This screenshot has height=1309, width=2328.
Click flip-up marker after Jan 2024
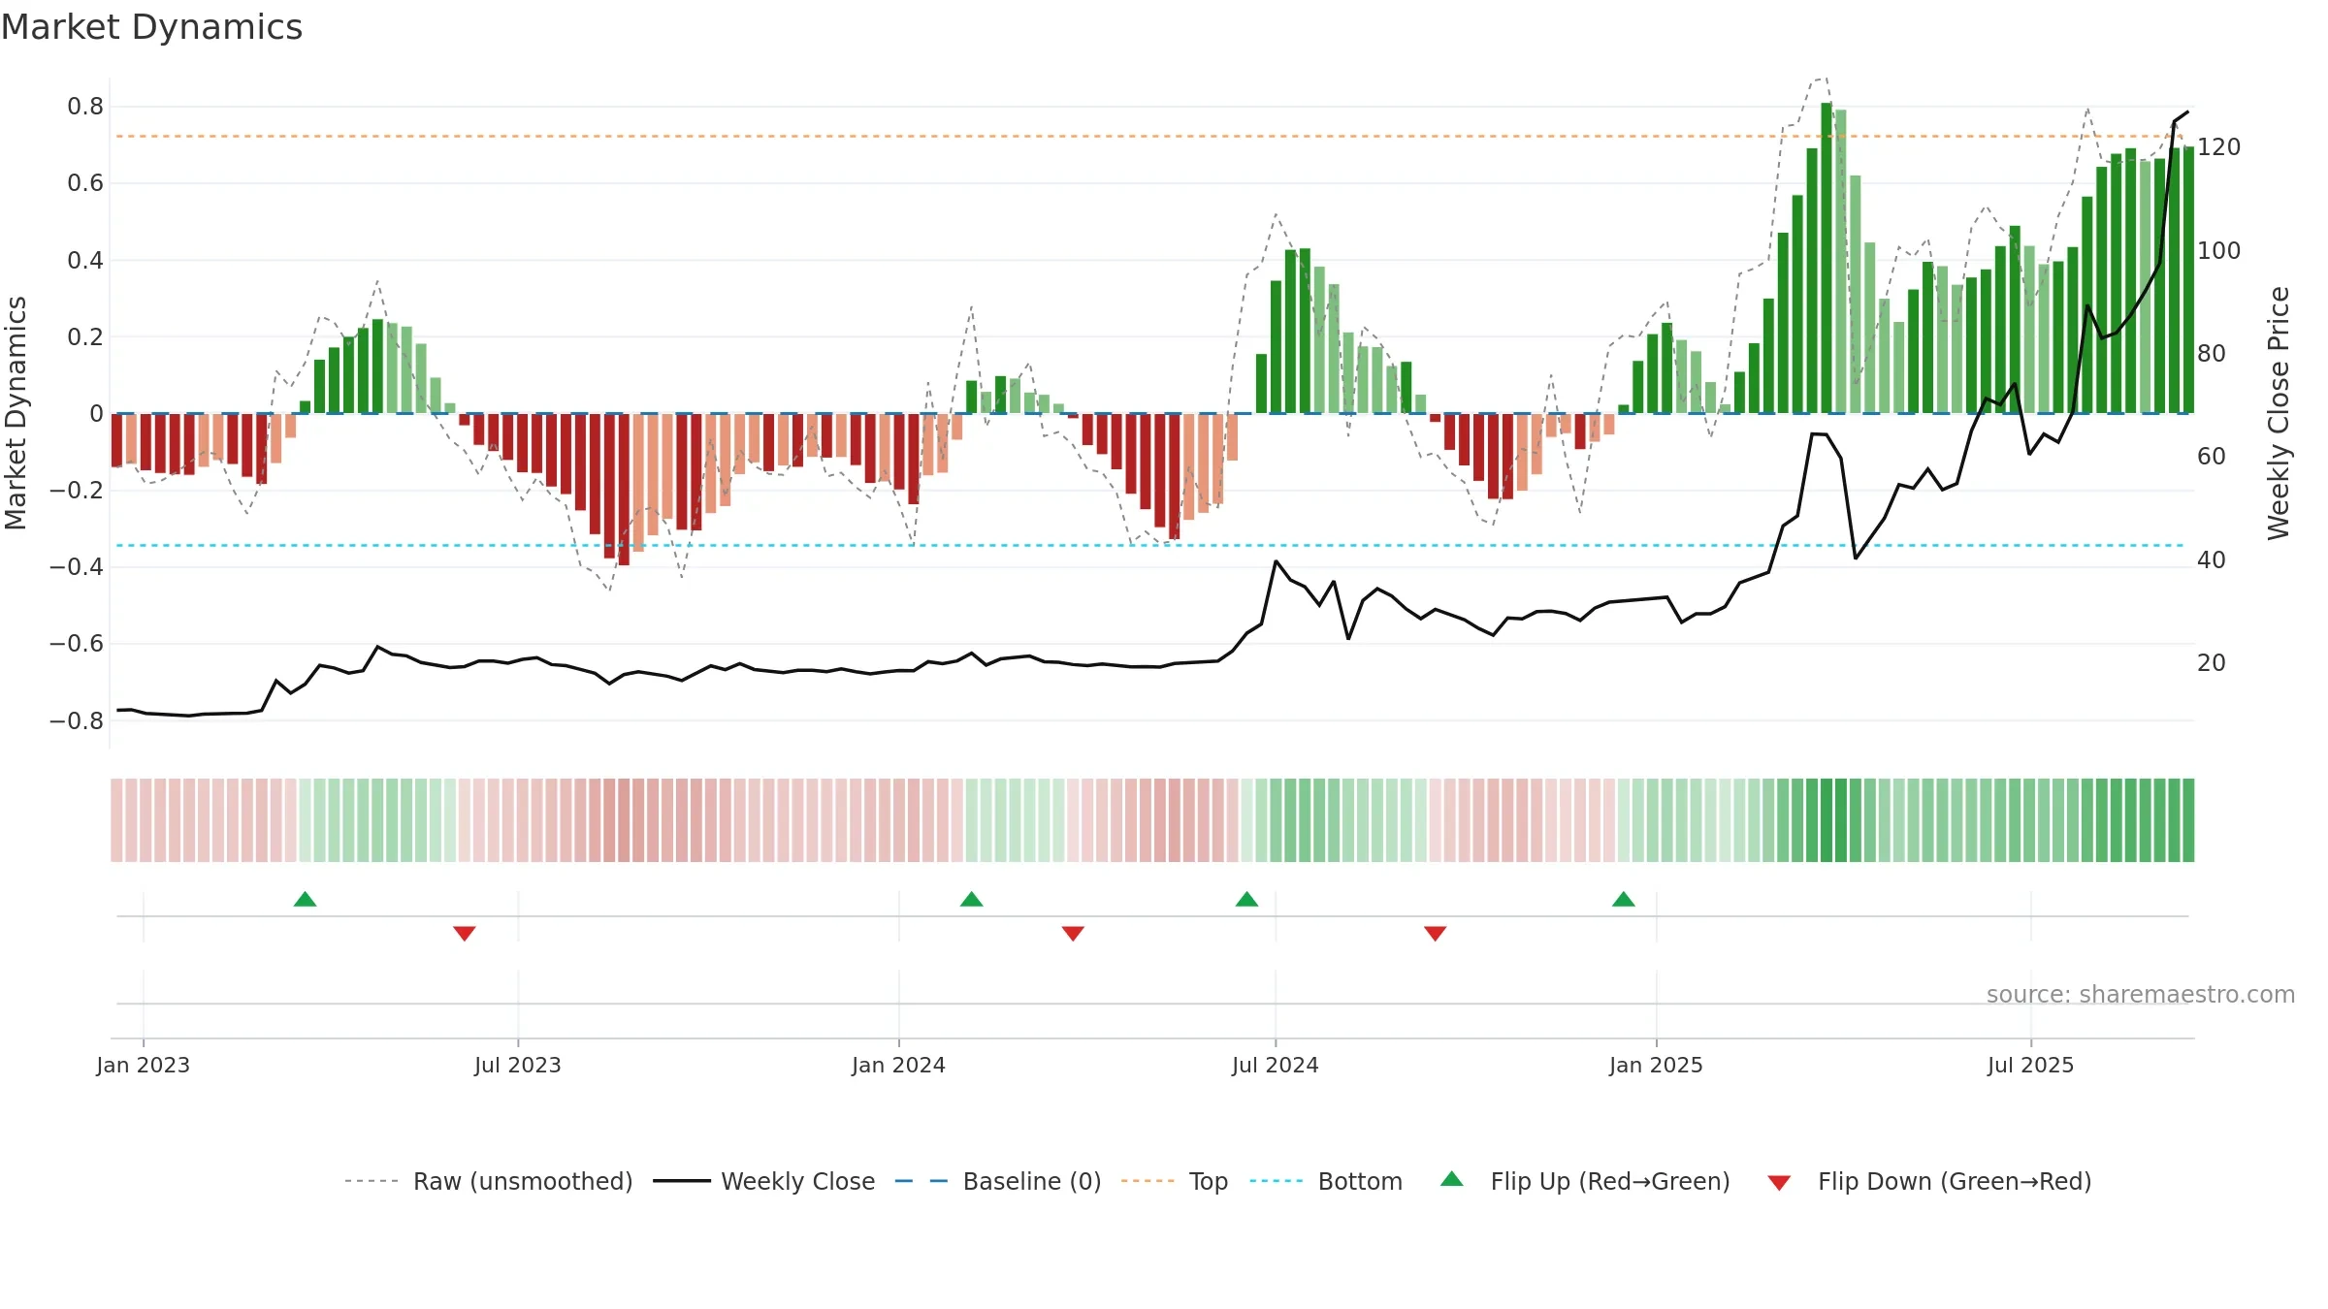point(971,899)
